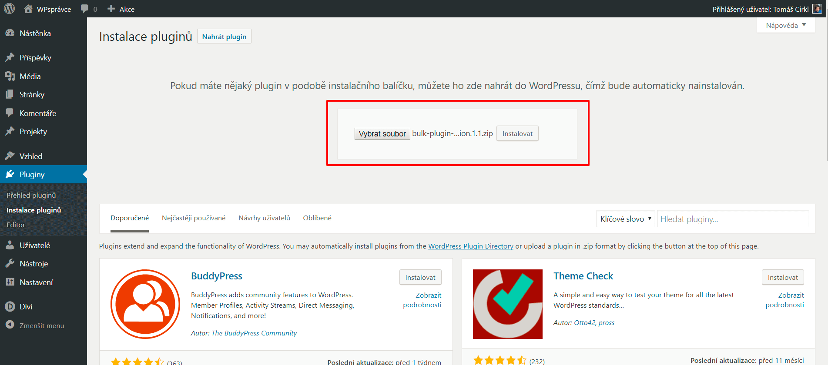828x365 pixels.
Task: Click the Uživatelé person icon
Action: tap(10, 245)
